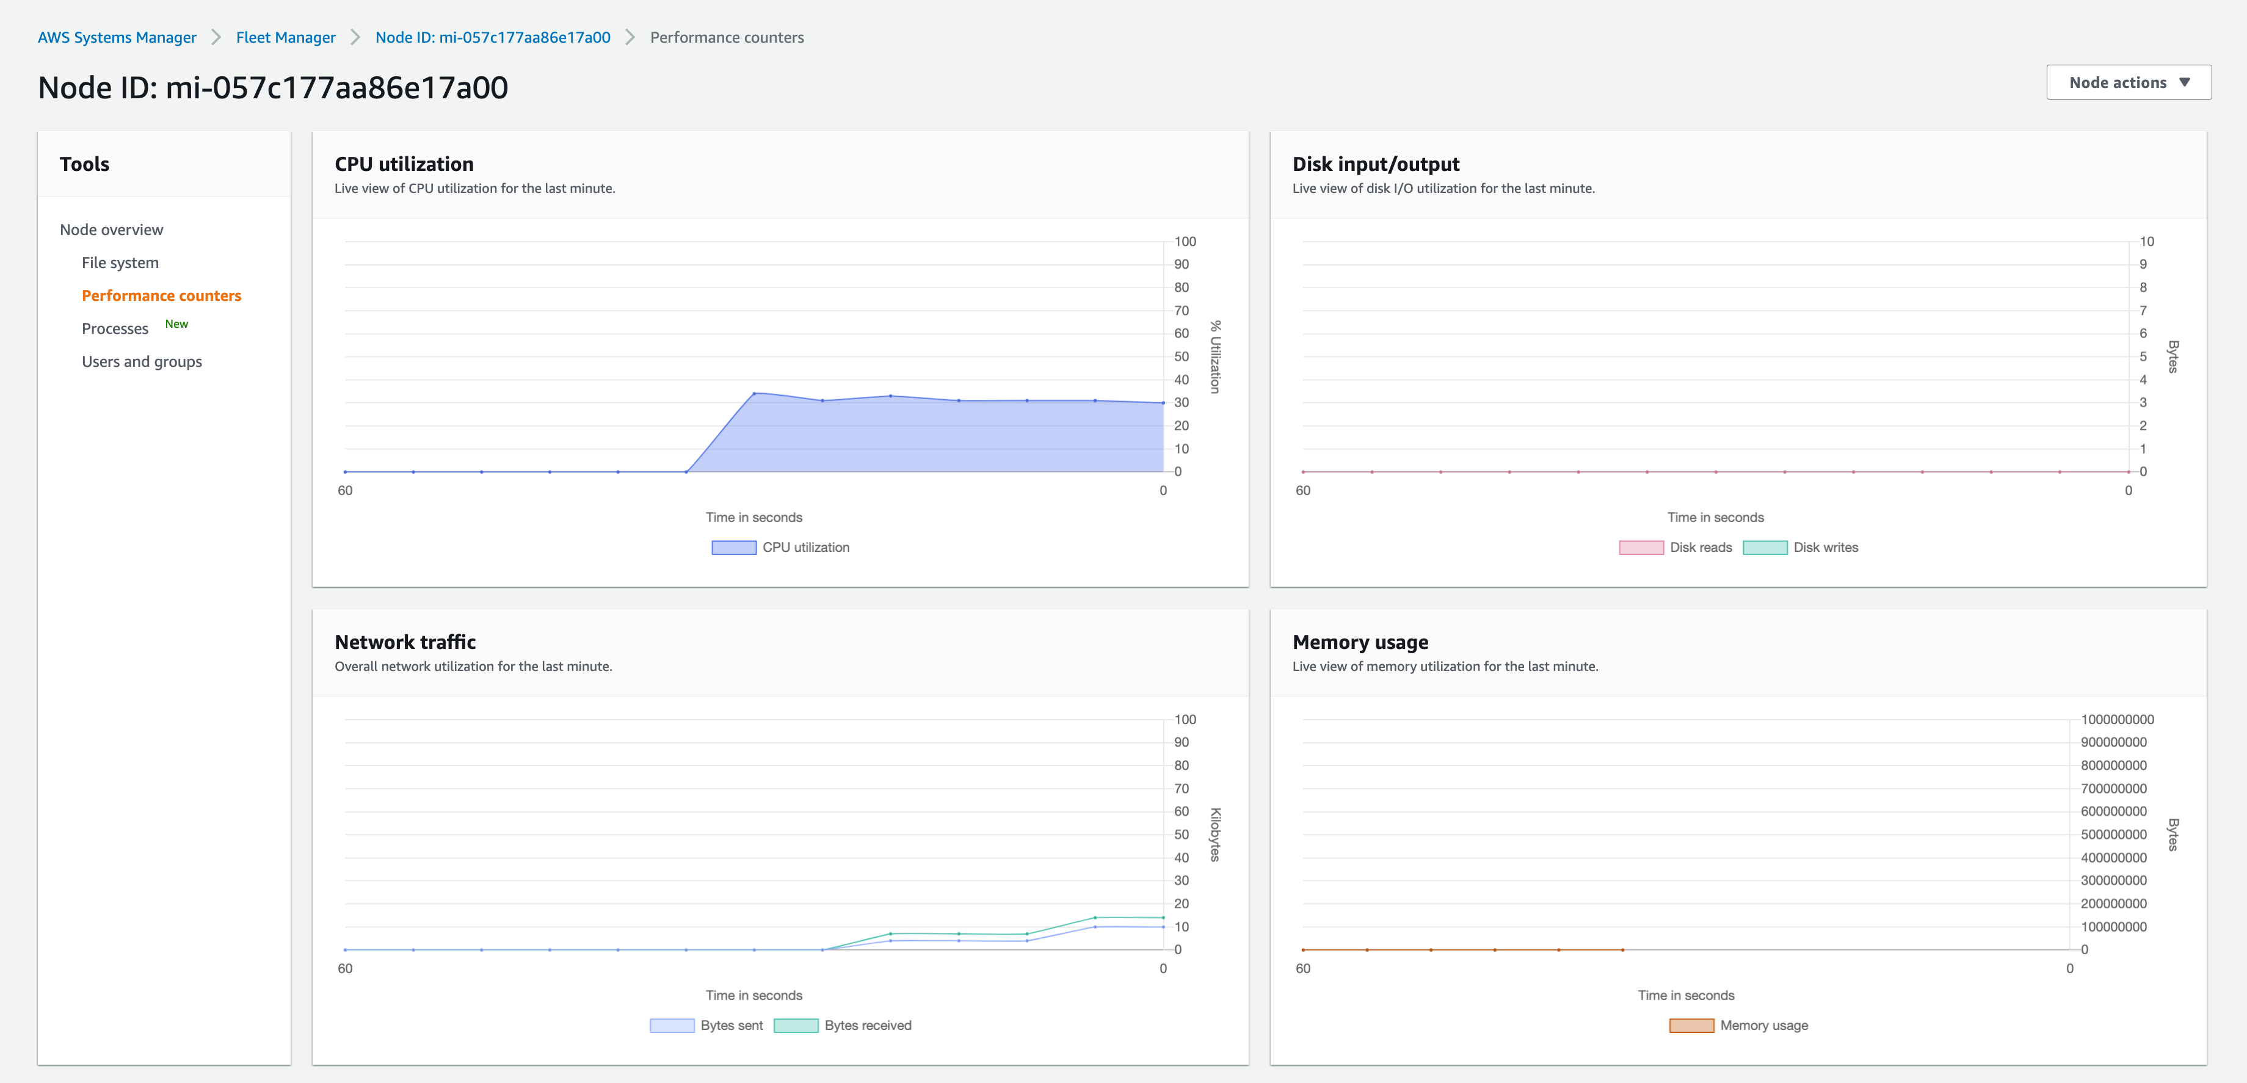The width and height of the screenshot is (2247, 1083).
Task: Click the CPU utilization peak data point
Action: click(753, 393)
